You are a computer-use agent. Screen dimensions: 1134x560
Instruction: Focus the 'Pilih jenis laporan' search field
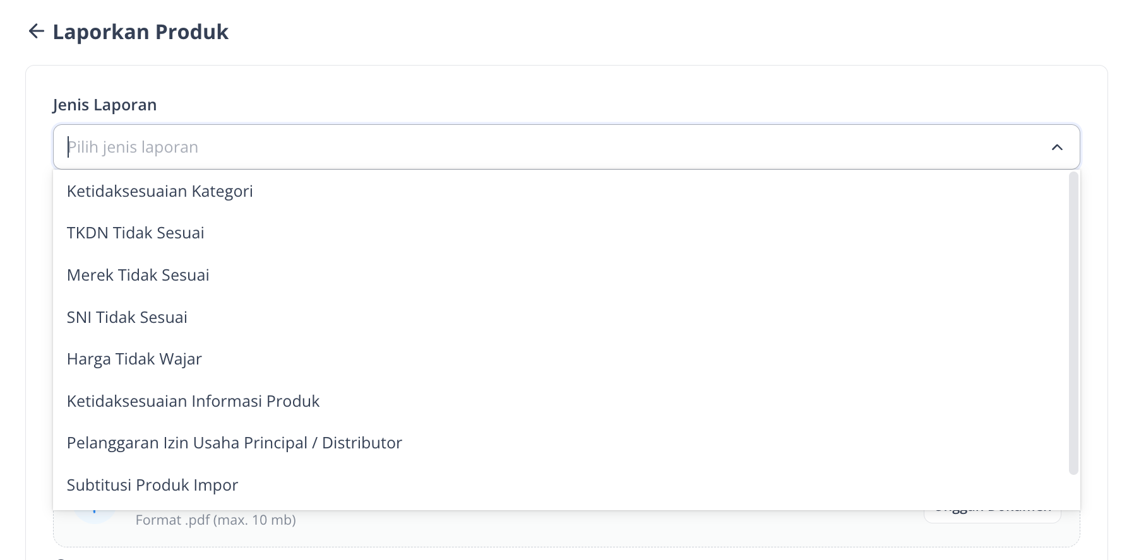pyautogui.click(x=556, y=147)
